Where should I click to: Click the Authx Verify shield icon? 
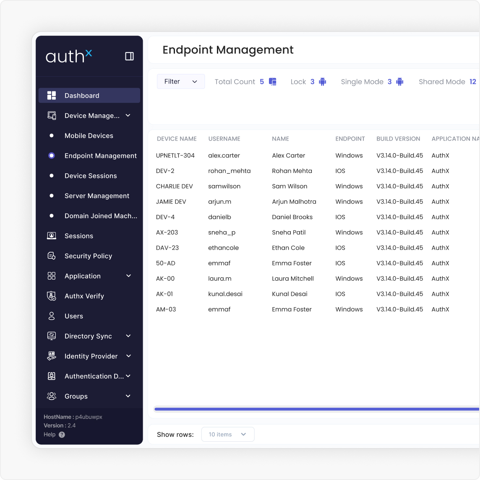(x=52, y=296)
